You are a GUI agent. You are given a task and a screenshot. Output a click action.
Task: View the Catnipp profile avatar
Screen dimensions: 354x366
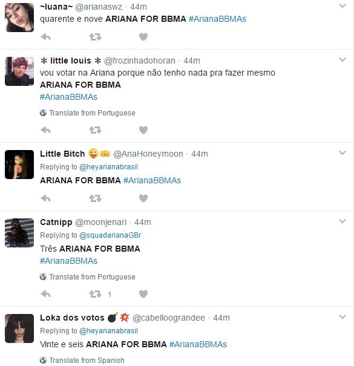(19, 233)
